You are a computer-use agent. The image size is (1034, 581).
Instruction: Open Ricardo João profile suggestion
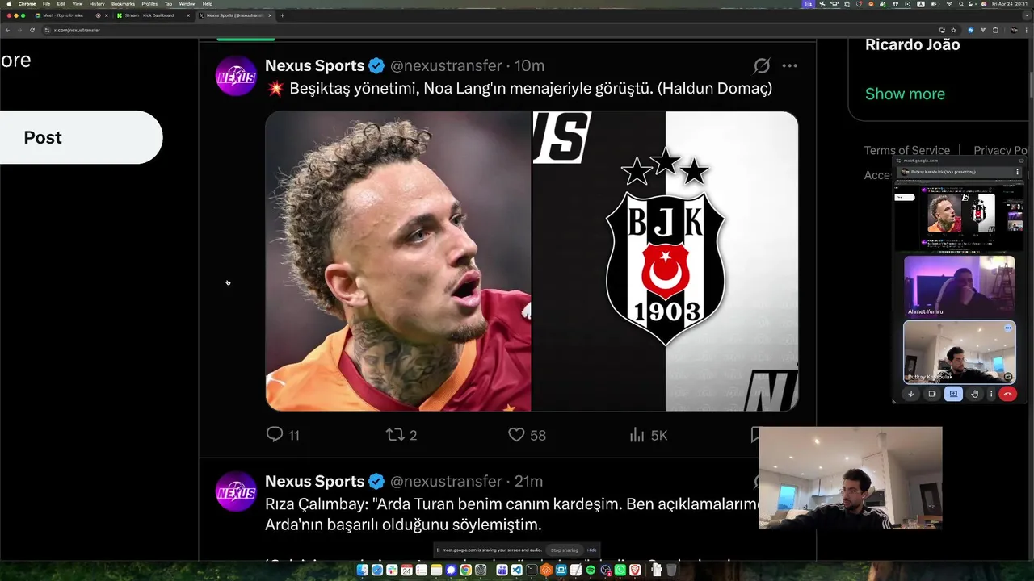(x=913, y=44)
